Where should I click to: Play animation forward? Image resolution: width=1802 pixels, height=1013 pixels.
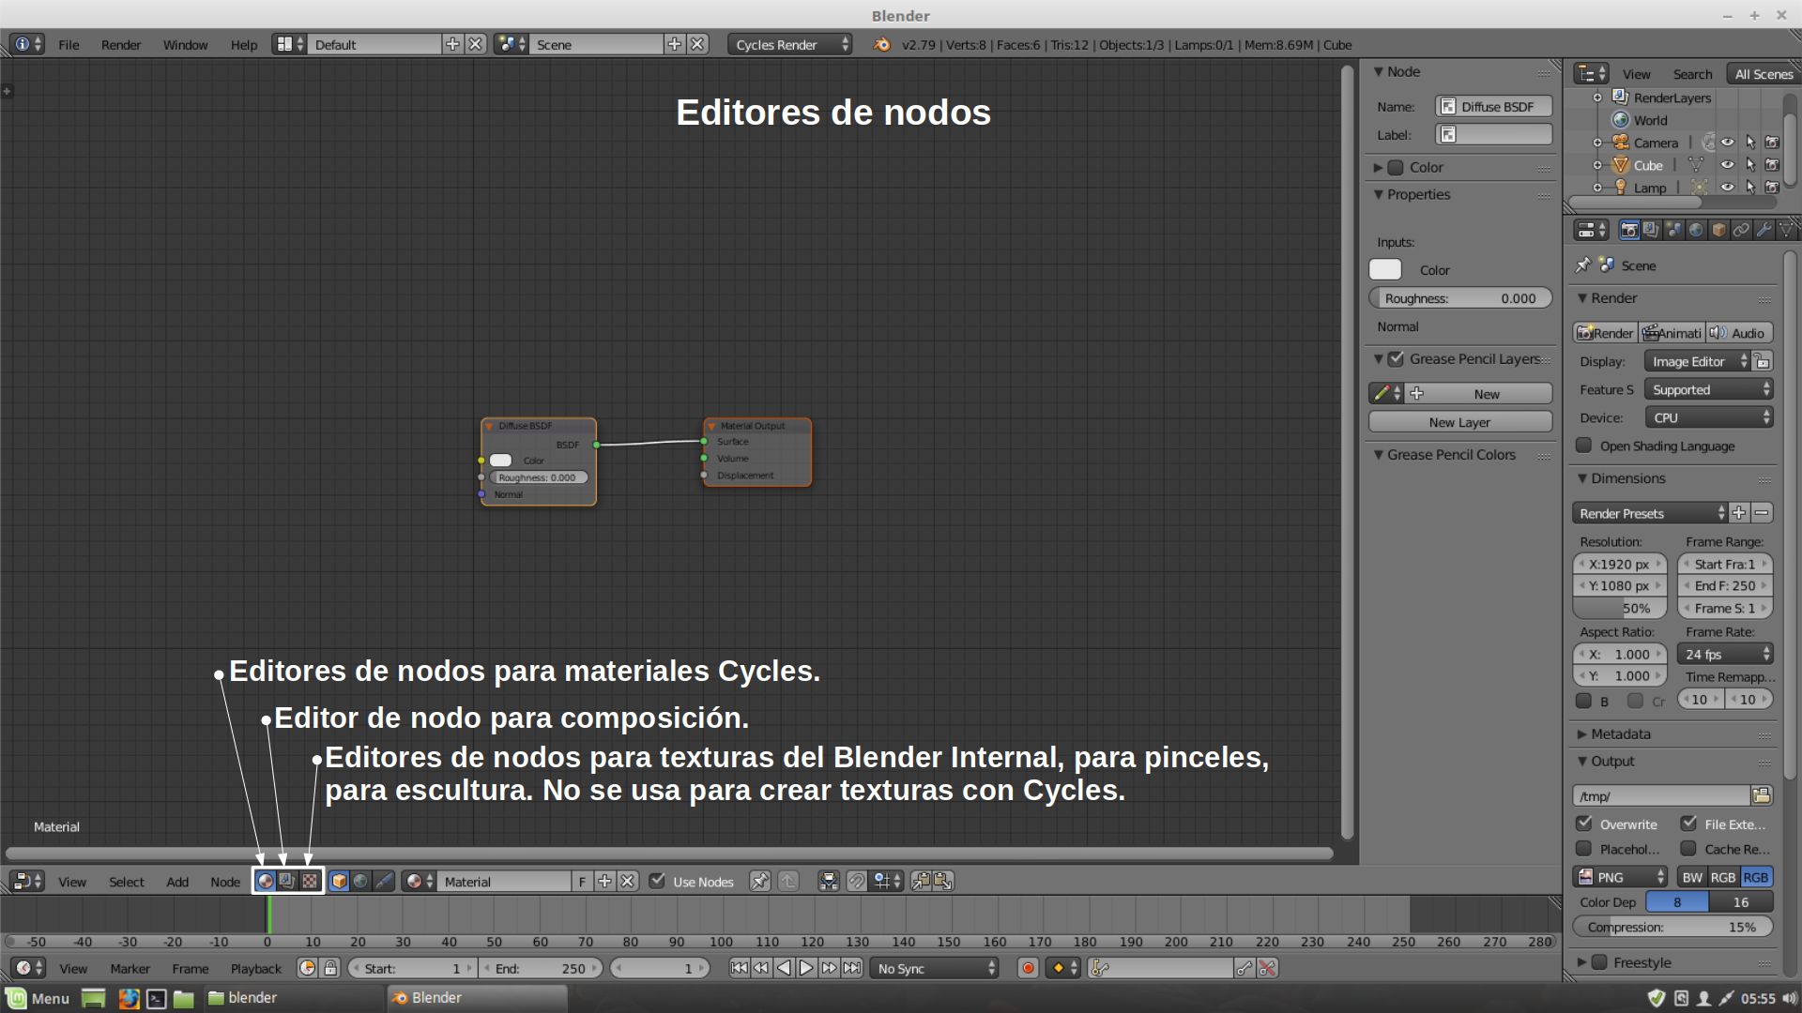click(x=806, y=968)
